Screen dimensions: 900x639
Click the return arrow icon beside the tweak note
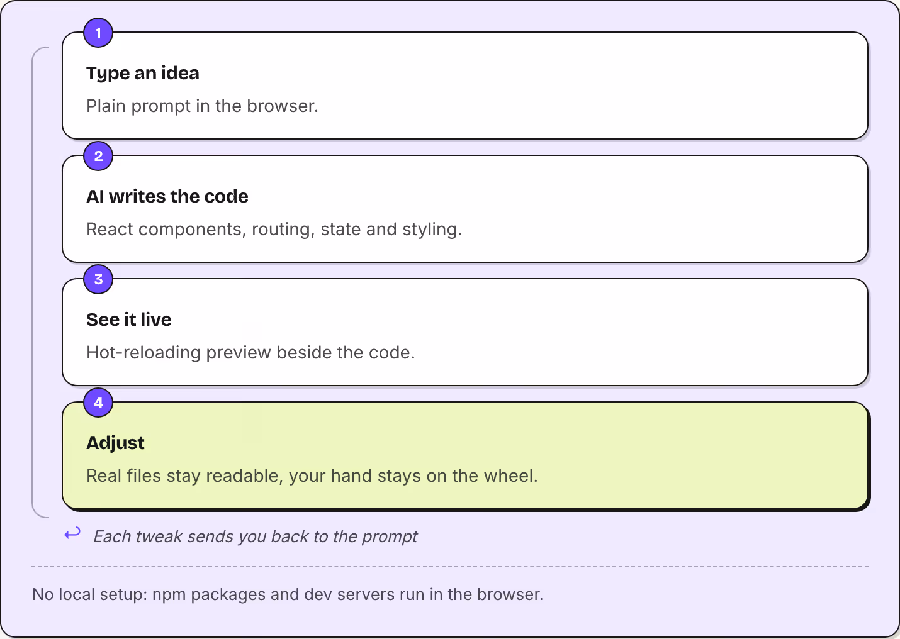[x=72, y=533]
